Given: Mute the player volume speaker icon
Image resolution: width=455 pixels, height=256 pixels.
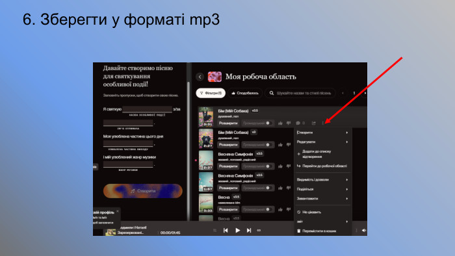Looking at the screenshot, I should pos(364,231).
